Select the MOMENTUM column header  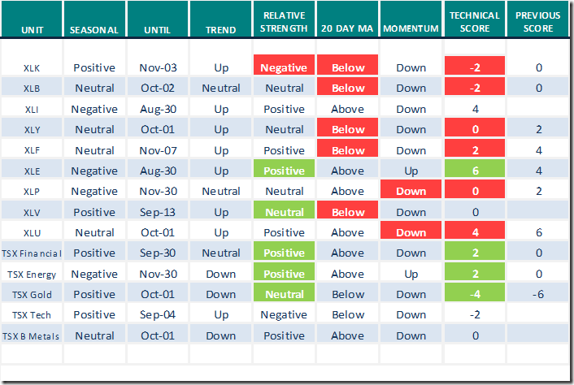point(411,29)
